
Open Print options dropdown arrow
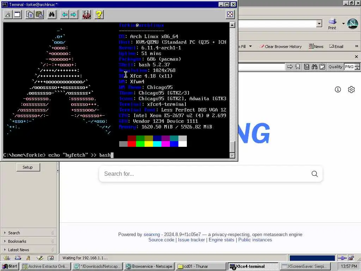(x=343, y=24)
